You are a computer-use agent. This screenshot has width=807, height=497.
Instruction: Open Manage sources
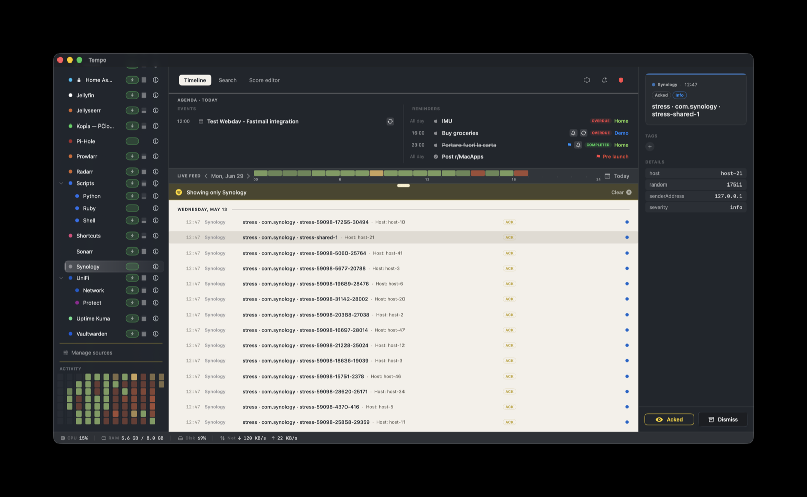[88, 353]
